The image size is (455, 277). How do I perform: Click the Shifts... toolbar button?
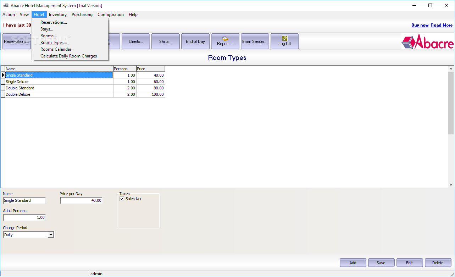coord(166,41)
